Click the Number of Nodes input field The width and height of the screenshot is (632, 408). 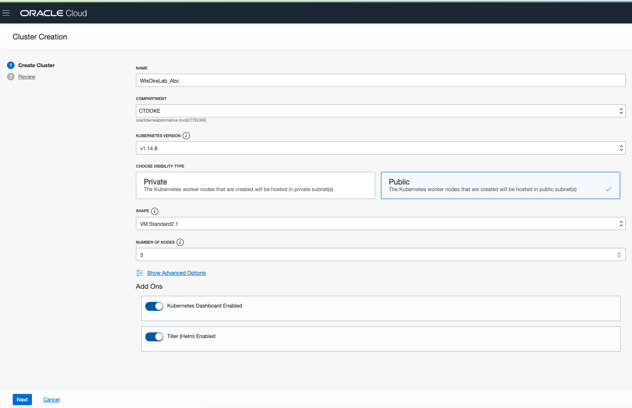(x=381, y=255)
